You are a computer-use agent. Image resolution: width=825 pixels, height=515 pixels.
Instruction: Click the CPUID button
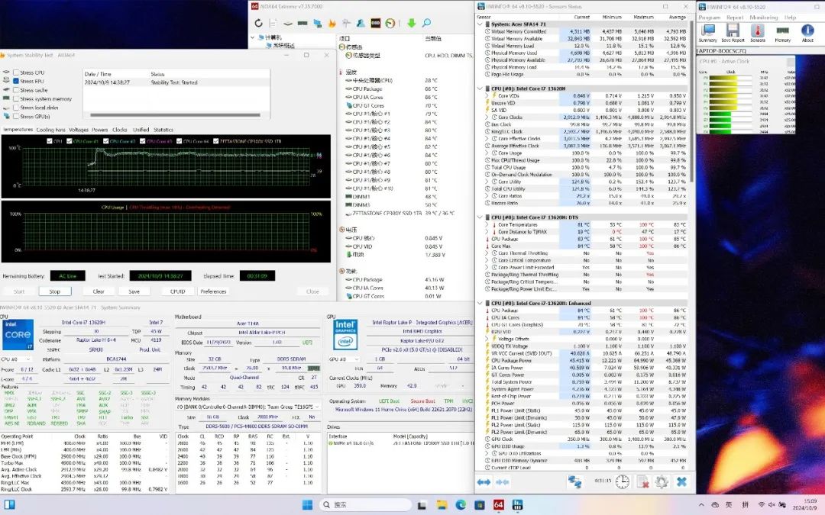[x=178, y=291]
